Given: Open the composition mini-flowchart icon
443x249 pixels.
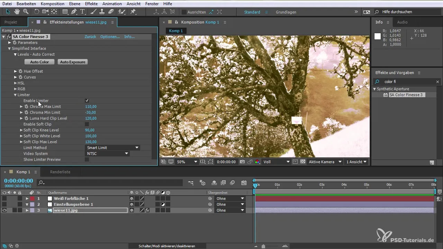Looking at the screenshot, I should point(191,182).
